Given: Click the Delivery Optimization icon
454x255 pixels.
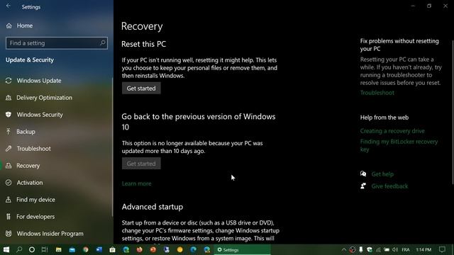Looking at the screenshot, I should point(9,98).
